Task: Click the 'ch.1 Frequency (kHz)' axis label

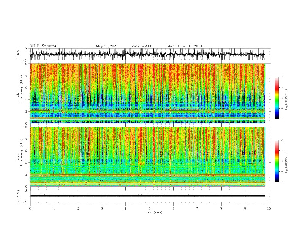Action: tap(20, 88)
